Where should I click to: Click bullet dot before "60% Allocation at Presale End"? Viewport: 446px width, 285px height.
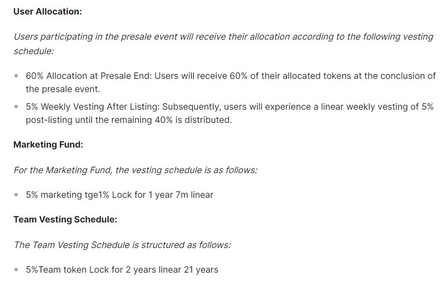(x=16, y=76)
